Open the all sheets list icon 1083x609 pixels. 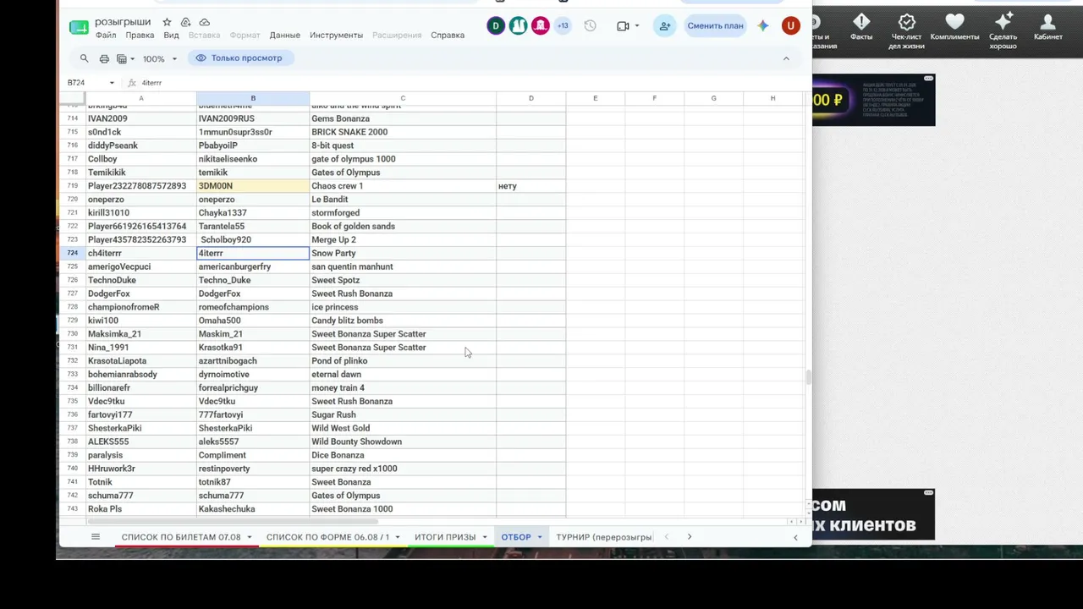[x=96, y=537]
